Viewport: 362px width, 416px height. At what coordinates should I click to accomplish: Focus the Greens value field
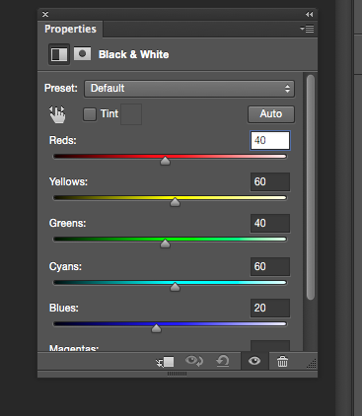tap(270, 223)
